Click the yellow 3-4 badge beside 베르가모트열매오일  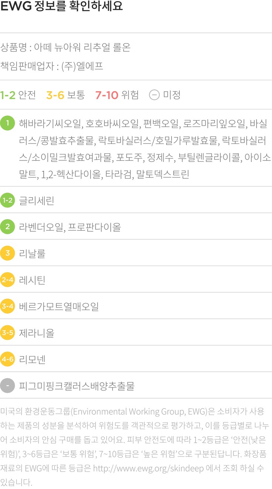click(8, 307)
